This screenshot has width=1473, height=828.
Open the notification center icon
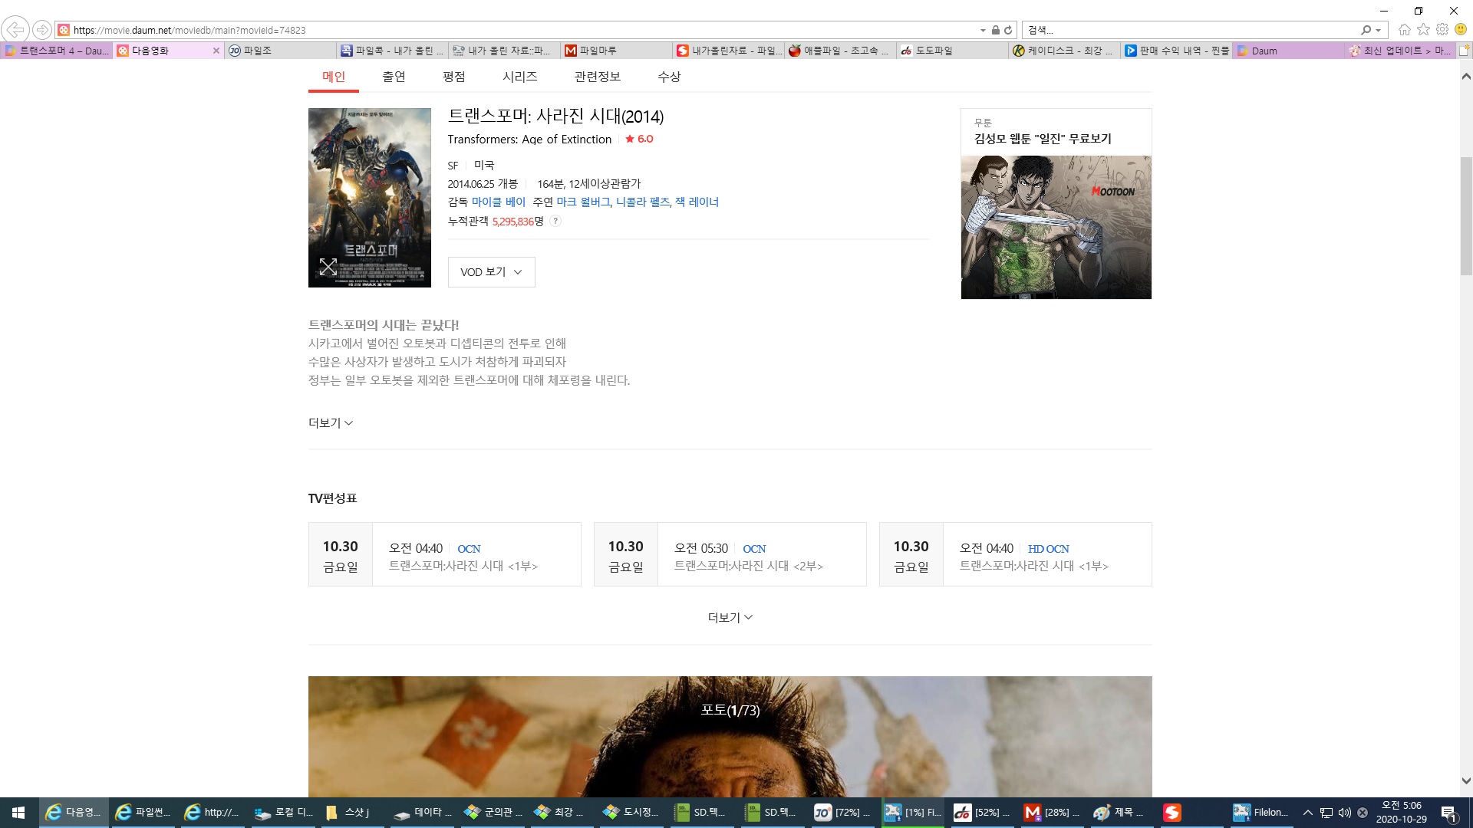(x=1448, y=813)
